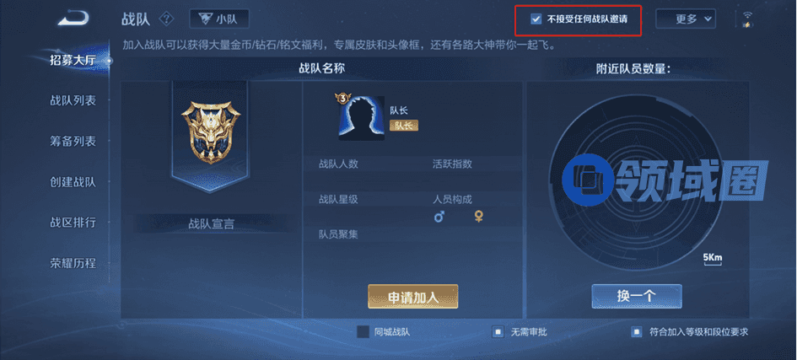Click the male gender symbol icon
This screenshot has height=360, width=797.
point(439,217)
